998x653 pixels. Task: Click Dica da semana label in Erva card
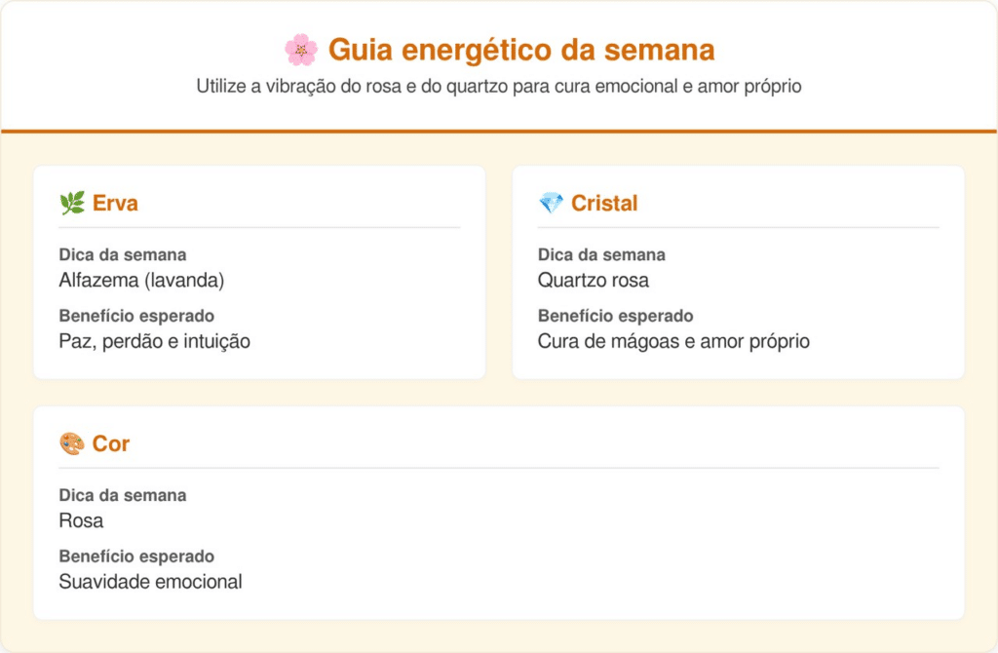point(122,255)
